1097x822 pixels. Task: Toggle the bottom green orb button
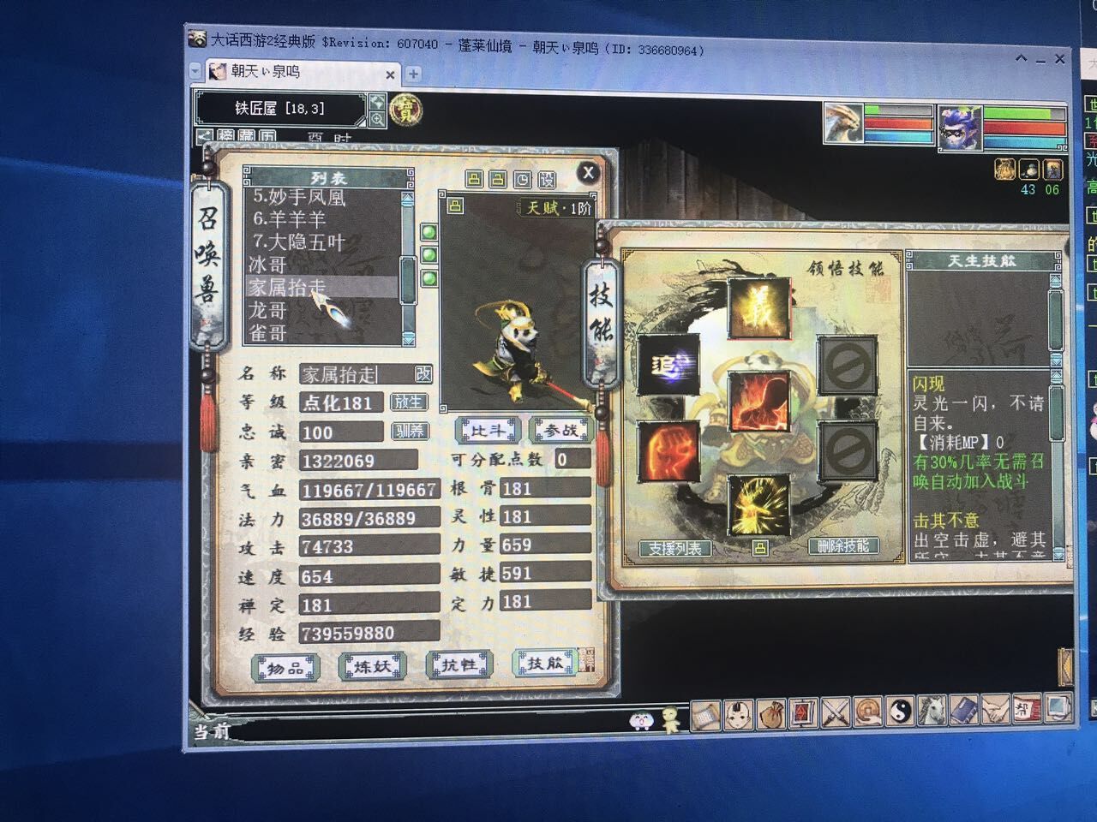tap(429, 278)
